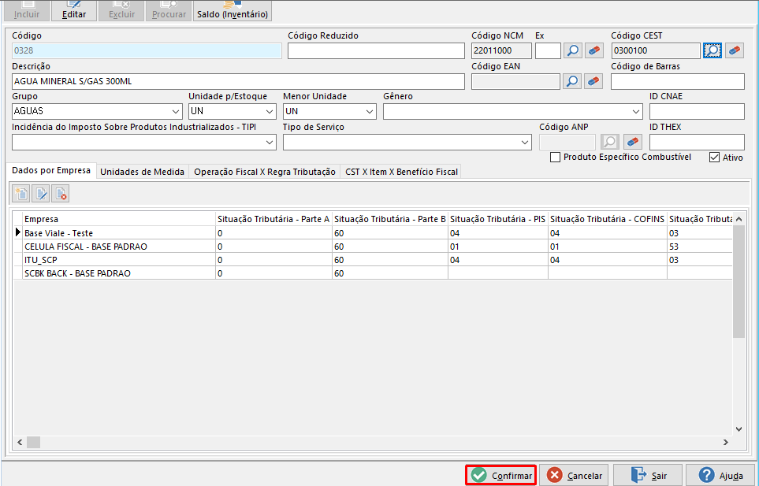Open Saldo (Inventário)

[x=233, y=10]
